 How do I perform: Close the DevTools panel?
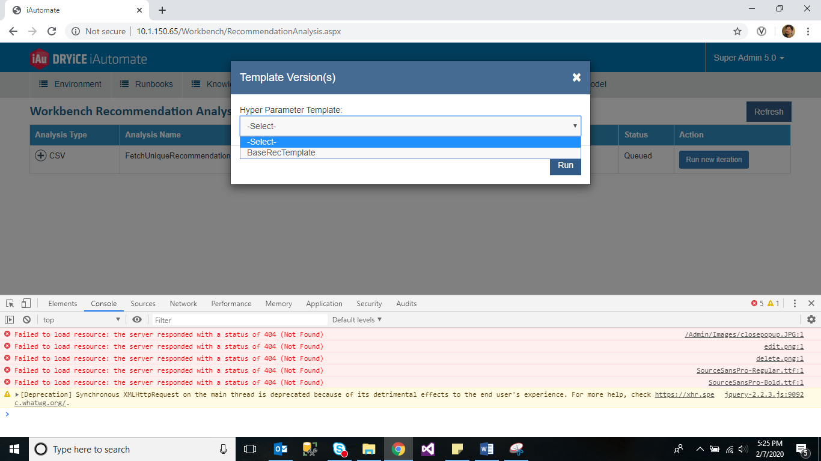click(x=811, y=304)
